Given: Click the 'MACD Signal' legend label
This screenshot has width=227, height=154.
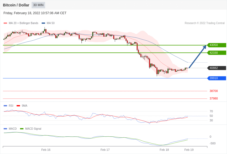Looking at the screenshot, I should [x=33, y=129].
